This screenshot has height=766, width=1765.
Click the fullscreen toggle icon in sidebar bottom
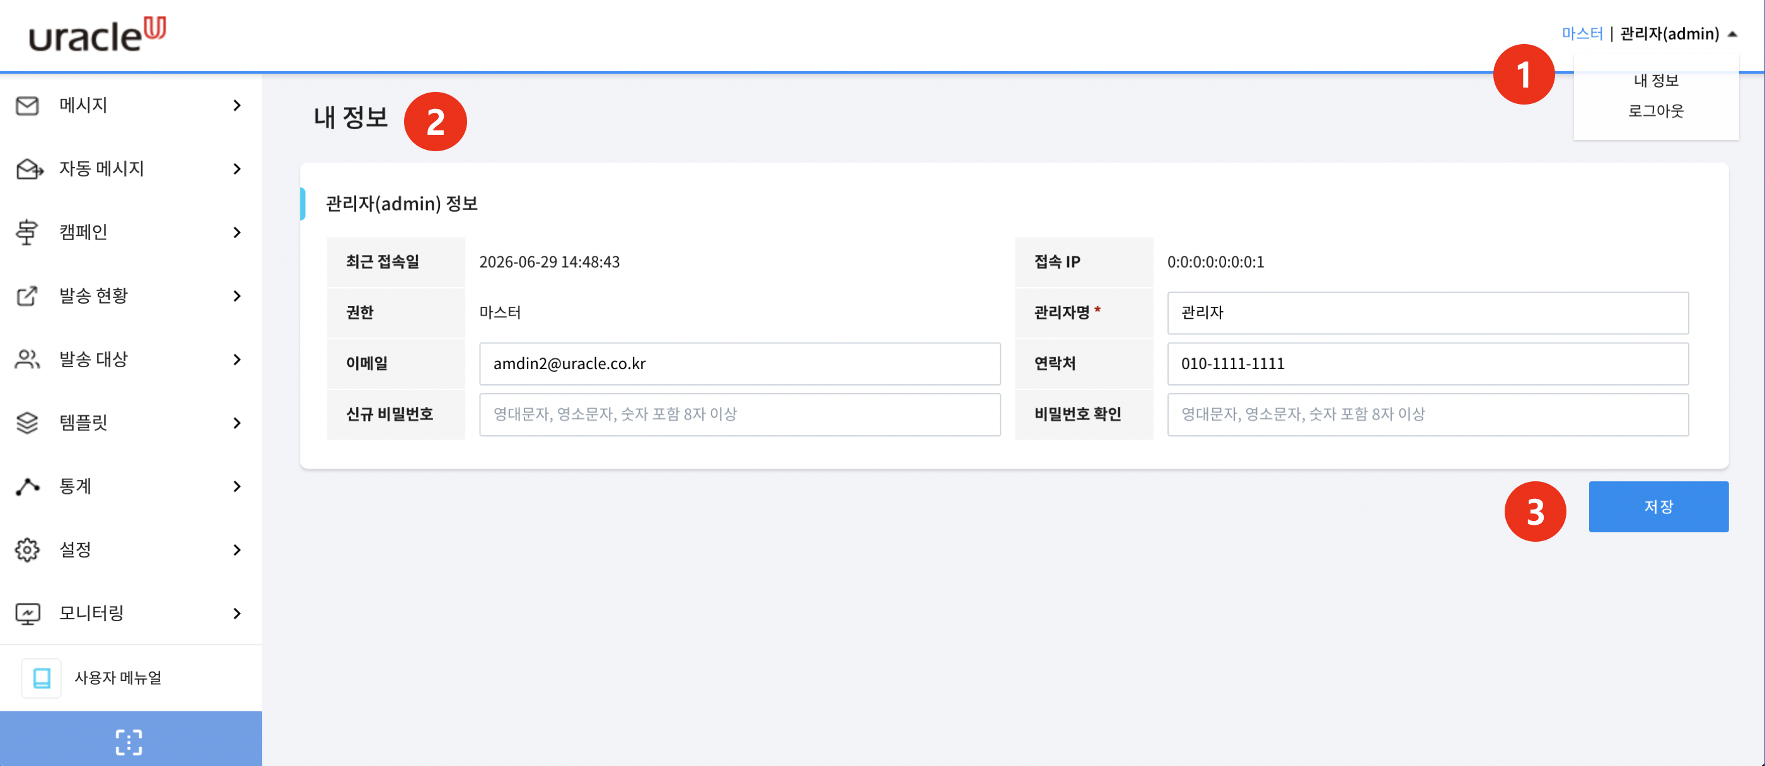coord(129,742)
